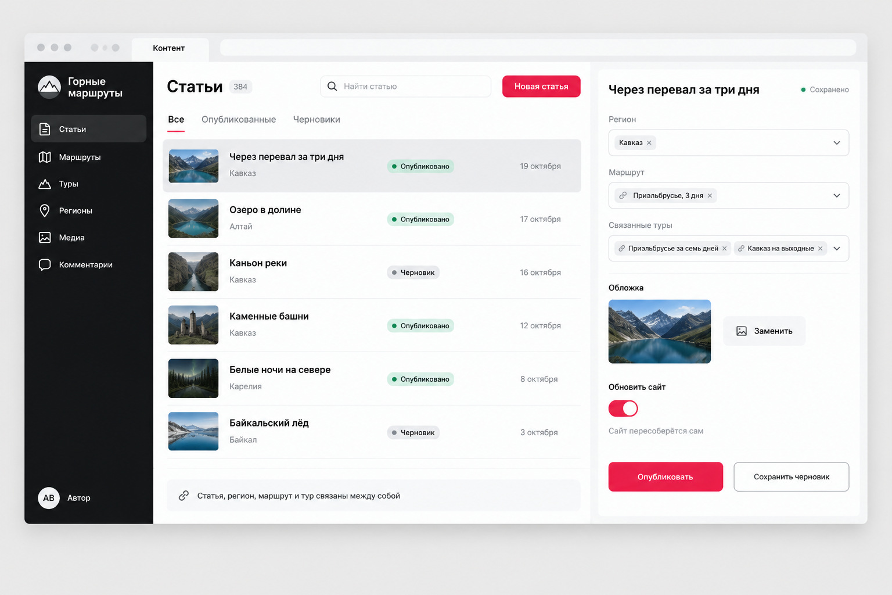Switch to the Черновики tab
This screenshot has height=595, width=892.
(x=316, y=120)
